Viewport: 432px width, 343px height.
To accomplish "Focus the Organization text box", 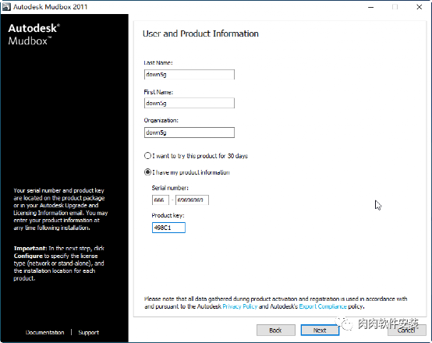I will tap(189, 133).
